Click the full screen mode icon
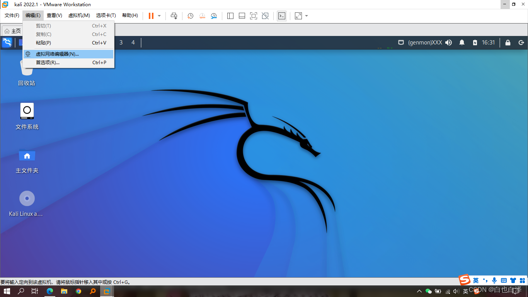The height and width of the screenshot is (297, 528). tap(254, 16)
